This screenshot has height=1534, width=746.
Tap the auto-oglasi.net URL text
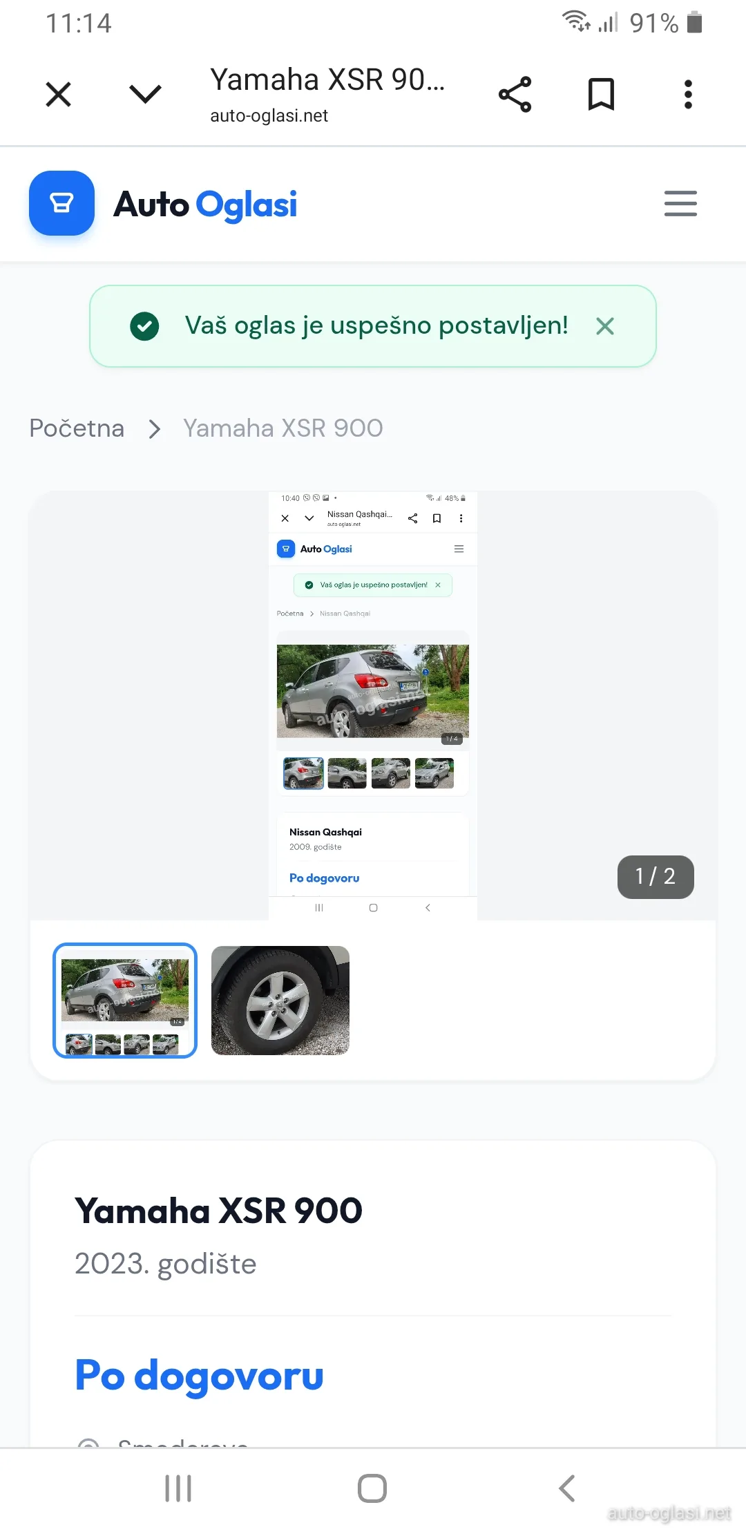tap(269, 115)
